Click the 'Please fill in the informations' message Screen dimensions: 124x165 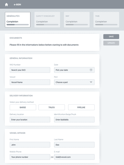[x=44, y=45]
